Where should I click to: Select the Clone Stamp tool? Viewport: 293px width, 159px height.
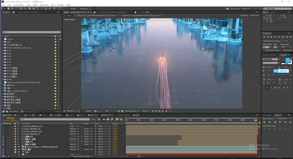click(46, 8)
